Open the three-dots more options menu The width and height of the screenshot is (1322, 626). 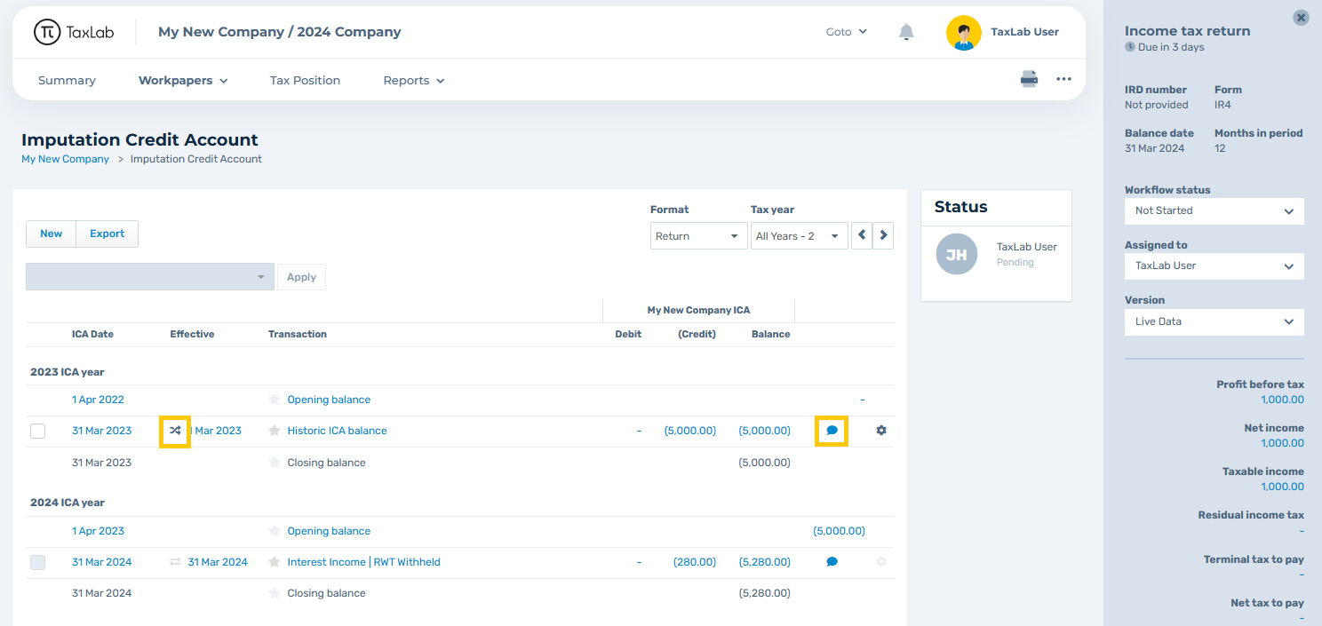click(1063, 79)
